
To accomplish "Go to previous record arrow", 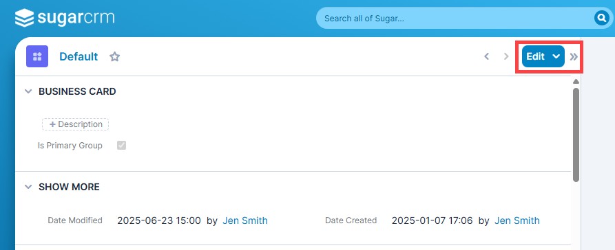I will pyautogui.click(x=486, y=56).
